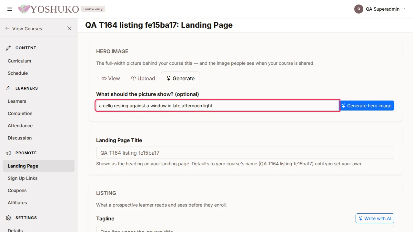This screenshot has width=413, height=232.
Task: Open the Completion page
Action: click(20, 113)
